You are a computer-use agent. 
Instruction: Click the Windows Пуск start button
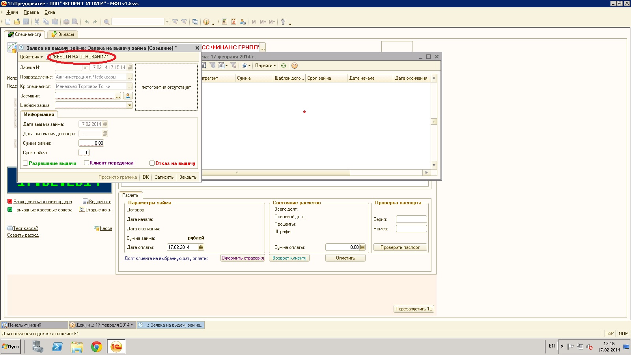tap(11, 347)
